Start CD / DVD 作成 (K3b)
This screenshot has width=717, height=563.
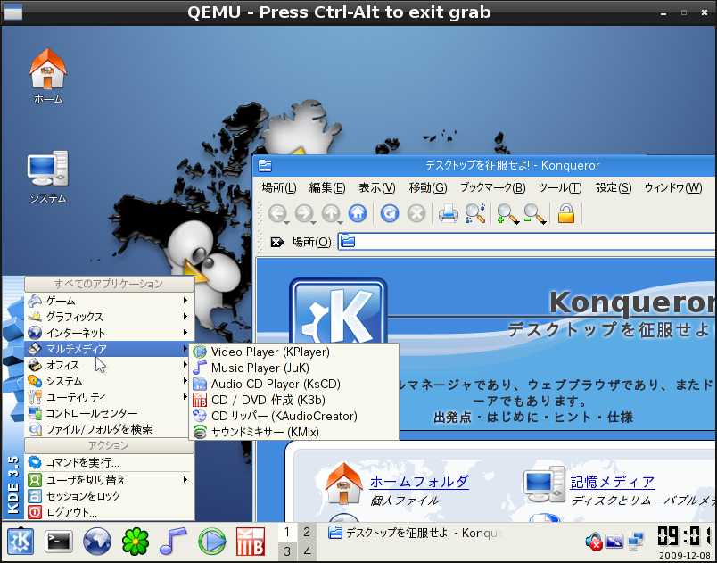tap(293, 400)
